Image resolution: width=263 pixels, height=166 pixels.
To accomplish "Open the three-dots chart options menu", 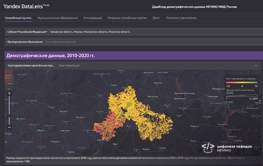I will click(x=256, y=66).
